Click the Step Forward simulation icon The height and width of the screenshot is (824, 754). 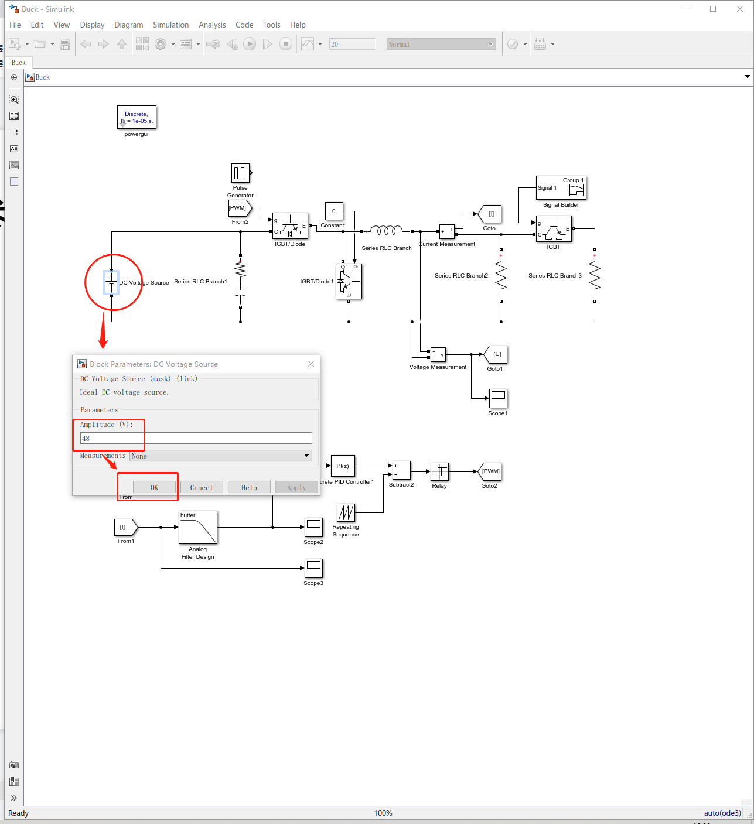click(x=268, y=44)
